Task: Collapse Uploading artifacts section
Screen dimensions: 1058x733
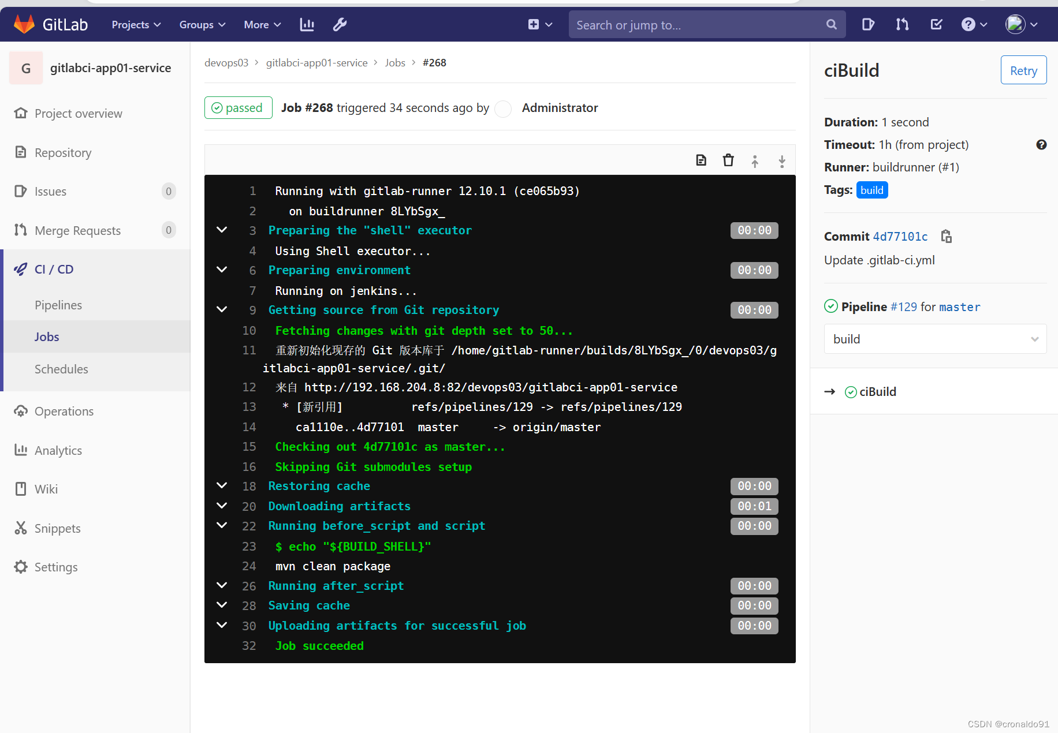Action: coord(222,625)
